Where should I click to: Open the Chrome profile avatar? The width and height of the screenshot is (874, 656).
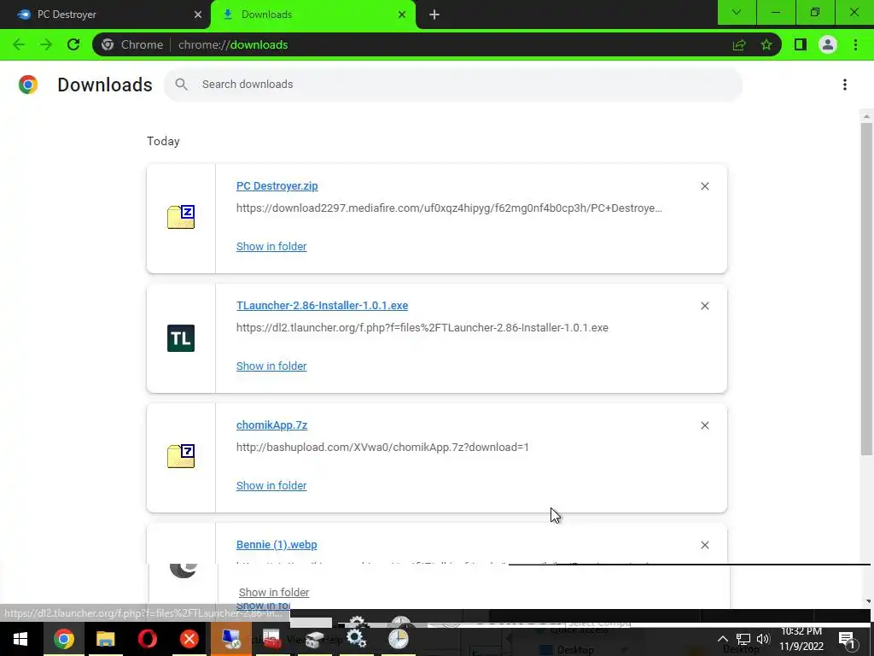click(x=828, y=44)
